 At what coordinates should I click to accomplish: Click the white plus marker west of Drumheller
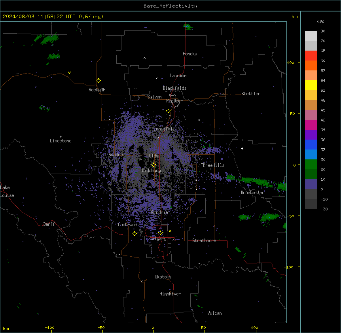[x=242, y=148]
